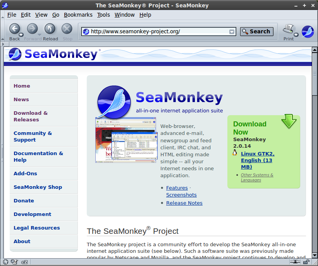Image resolution: width=318 pixels, height=266 pixels.
Task: Click the security padlock icon in status bar
Action: click(x=306, y=261)
